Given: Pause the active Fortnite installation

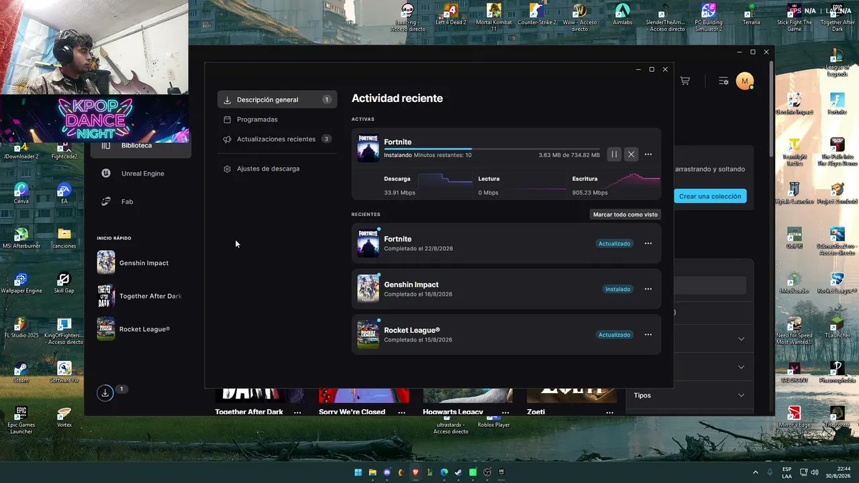Looking at the screenshot, I should pyautogui.click(x=614, y=154).
